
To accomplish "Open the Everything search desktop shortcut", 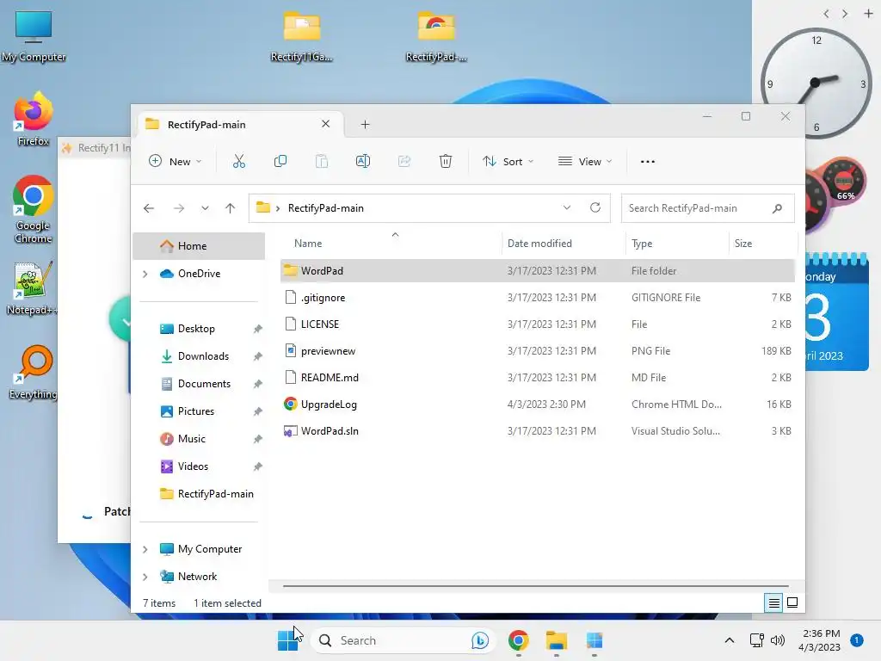I will (x=34, y=372).
